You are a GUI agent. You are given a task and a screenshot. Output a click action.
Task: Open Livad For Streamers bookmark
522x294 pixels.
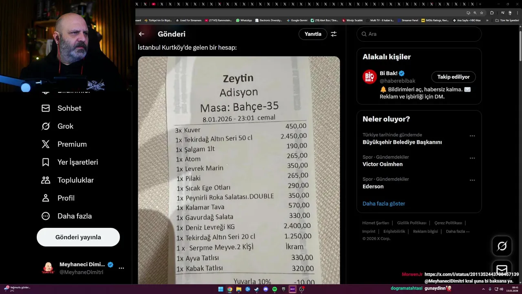pyautogui.click(x=188, y=20)
